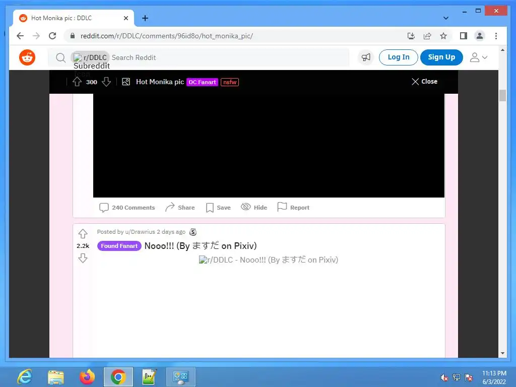
Task: Click the padlock site info icon
Action: [73, 36]
